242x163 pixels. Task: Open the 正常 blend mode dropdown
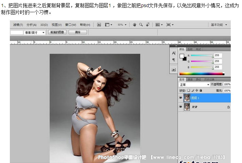(194, 84)
